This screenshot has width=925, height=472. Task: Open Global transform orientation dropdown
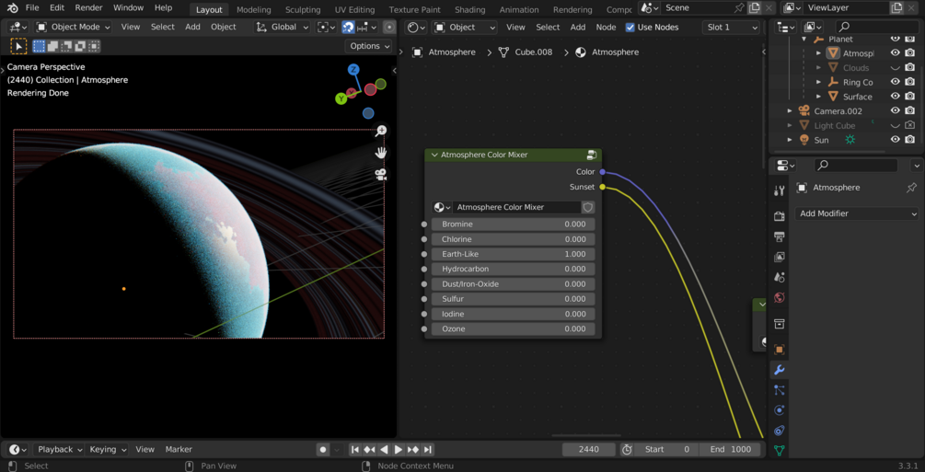click(283, 27)
